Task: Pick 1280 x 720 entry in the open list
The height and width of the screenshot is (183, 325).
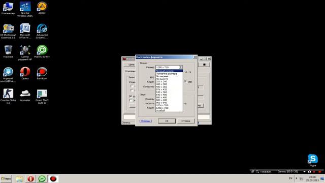Action: point(169,108)
